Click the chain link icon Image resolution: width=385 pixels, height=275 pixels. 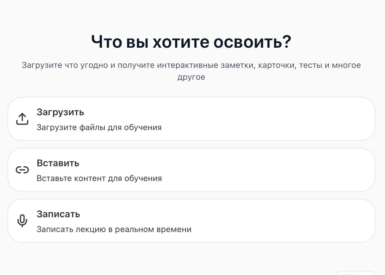click(x=22, y=170)
